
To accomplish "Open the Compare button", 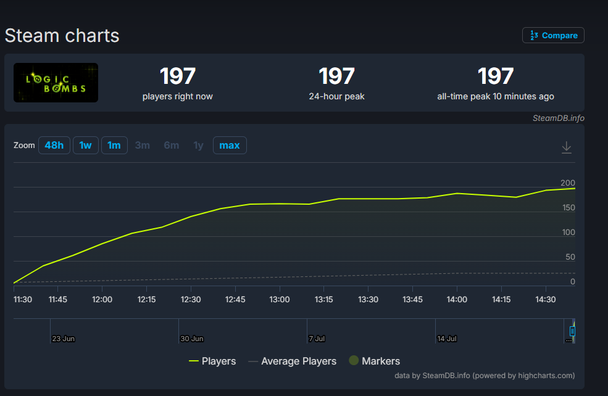I will [553, 35].
